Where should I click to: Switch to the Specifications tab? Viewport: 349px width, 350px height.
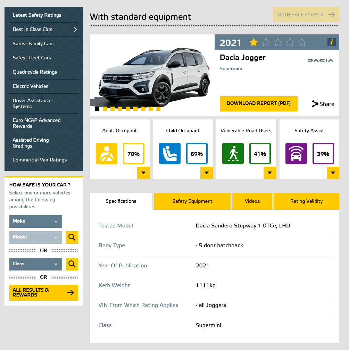pyautogui.click(x=121, y=201)
